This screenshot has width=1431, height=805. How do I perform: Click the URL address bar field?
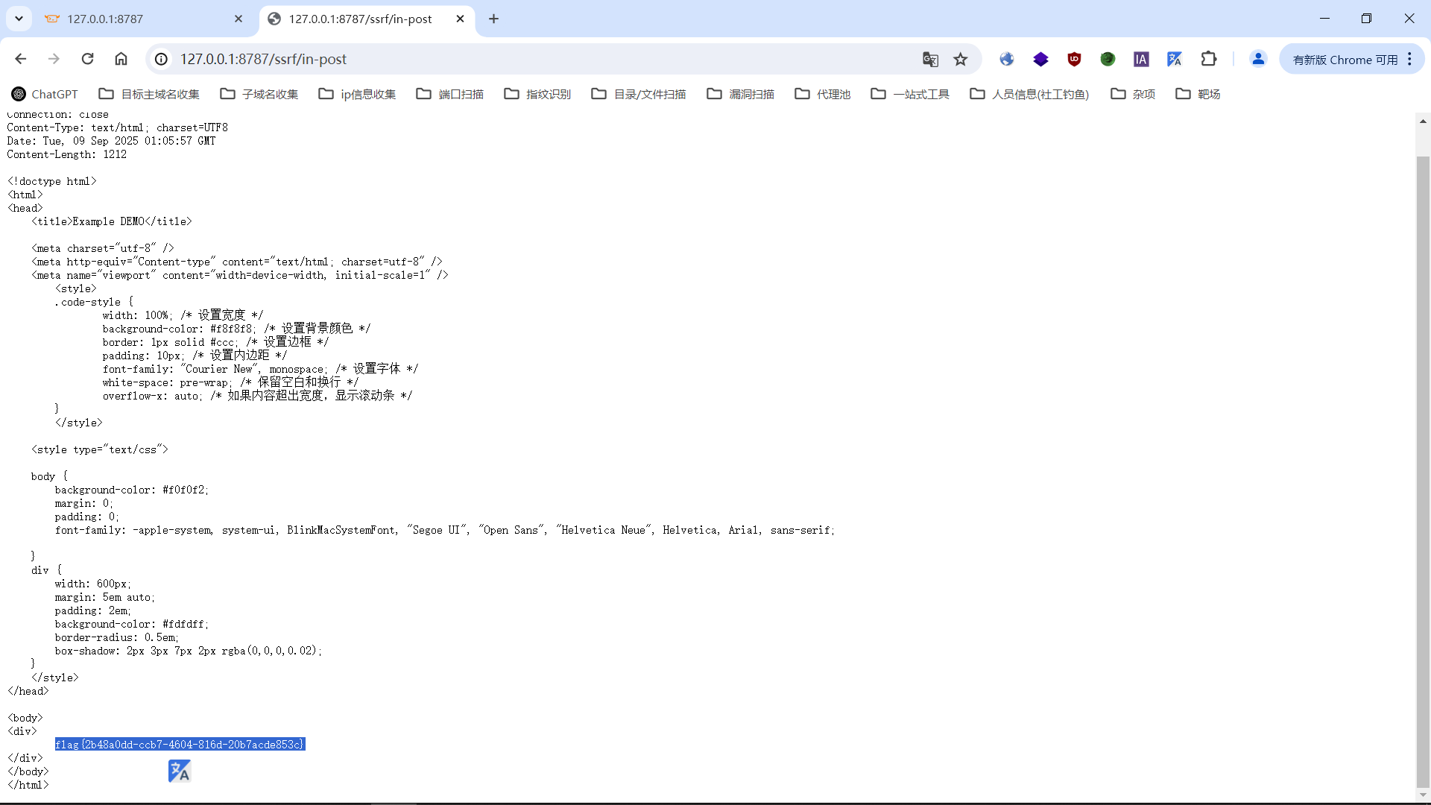(522, 60)
